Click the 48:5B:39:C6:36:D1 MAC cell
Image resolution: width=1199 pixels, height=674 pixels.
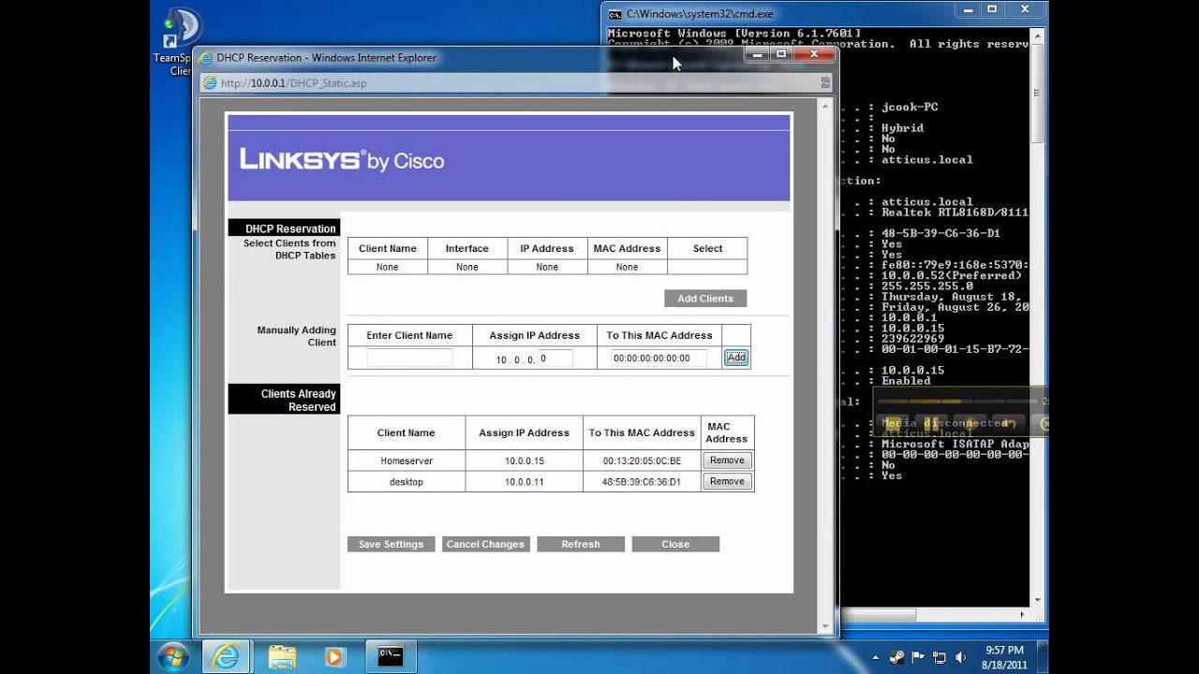642,482
